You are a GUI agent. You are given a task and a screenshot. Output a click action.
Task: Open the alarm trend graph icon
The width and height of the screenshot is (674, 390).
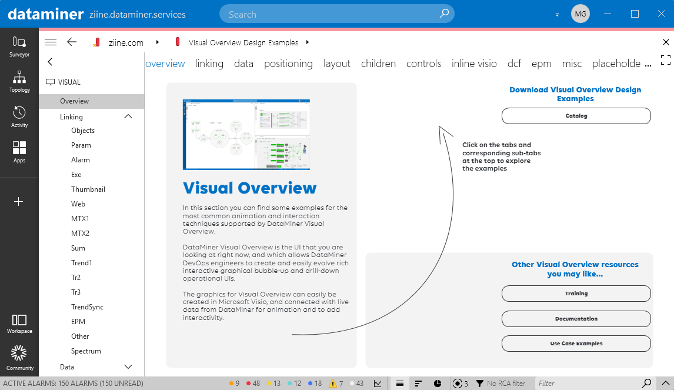[378, 383]
